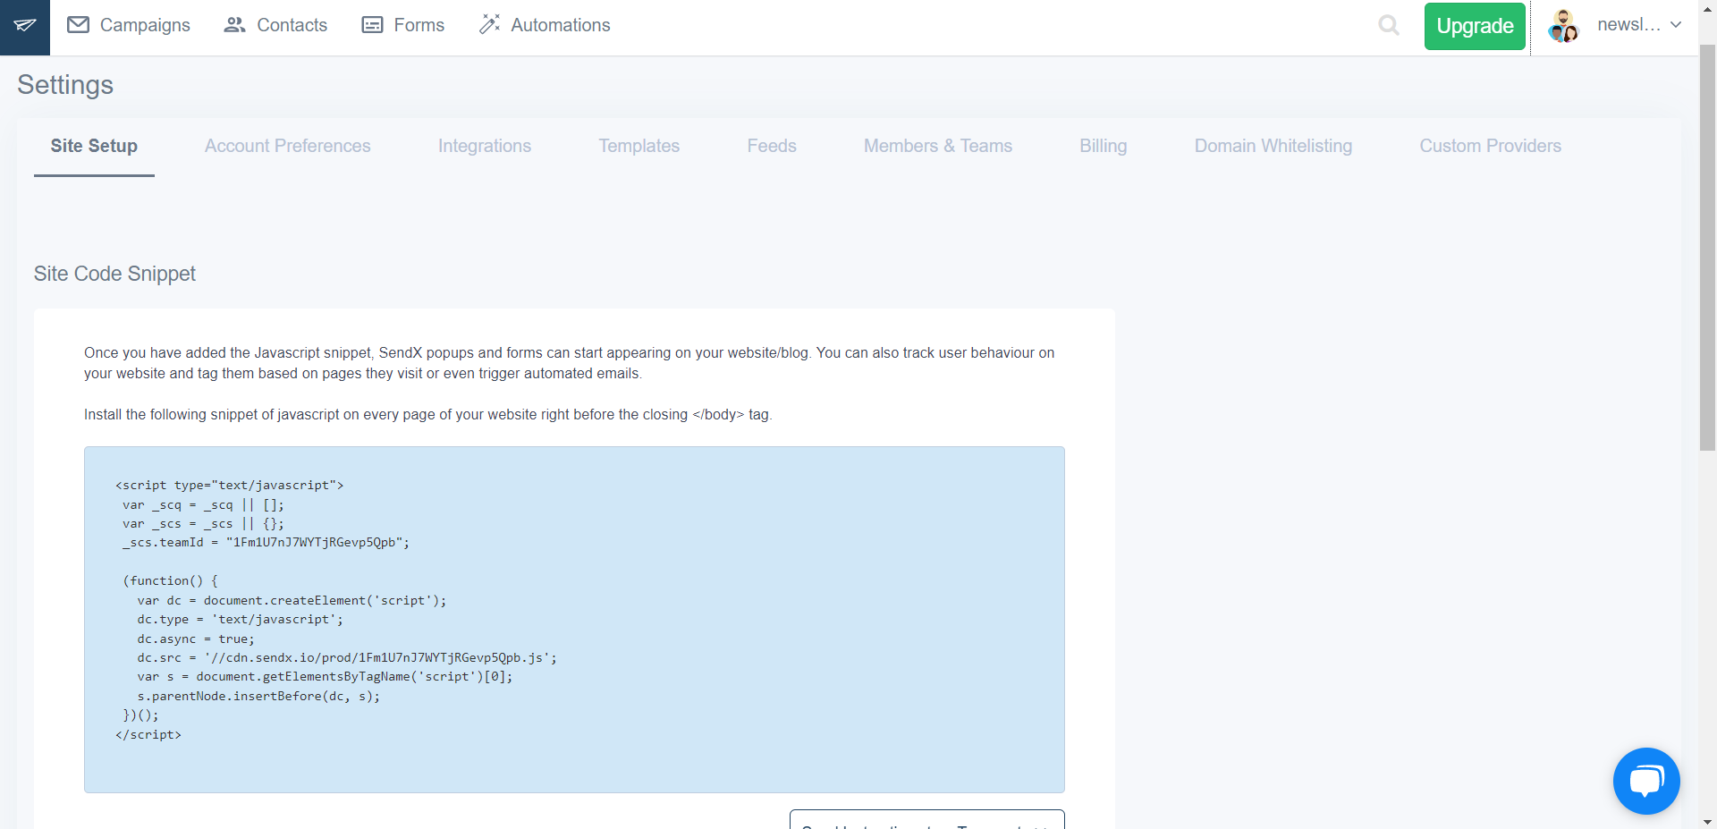1717x829 pixels.
Task: Open search with the magnifier icon
Action: coord(1389,26)
